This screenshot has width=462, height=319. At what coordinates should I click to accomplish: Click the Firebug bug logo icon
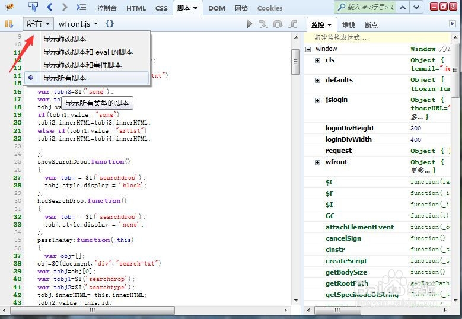point(9,7)
